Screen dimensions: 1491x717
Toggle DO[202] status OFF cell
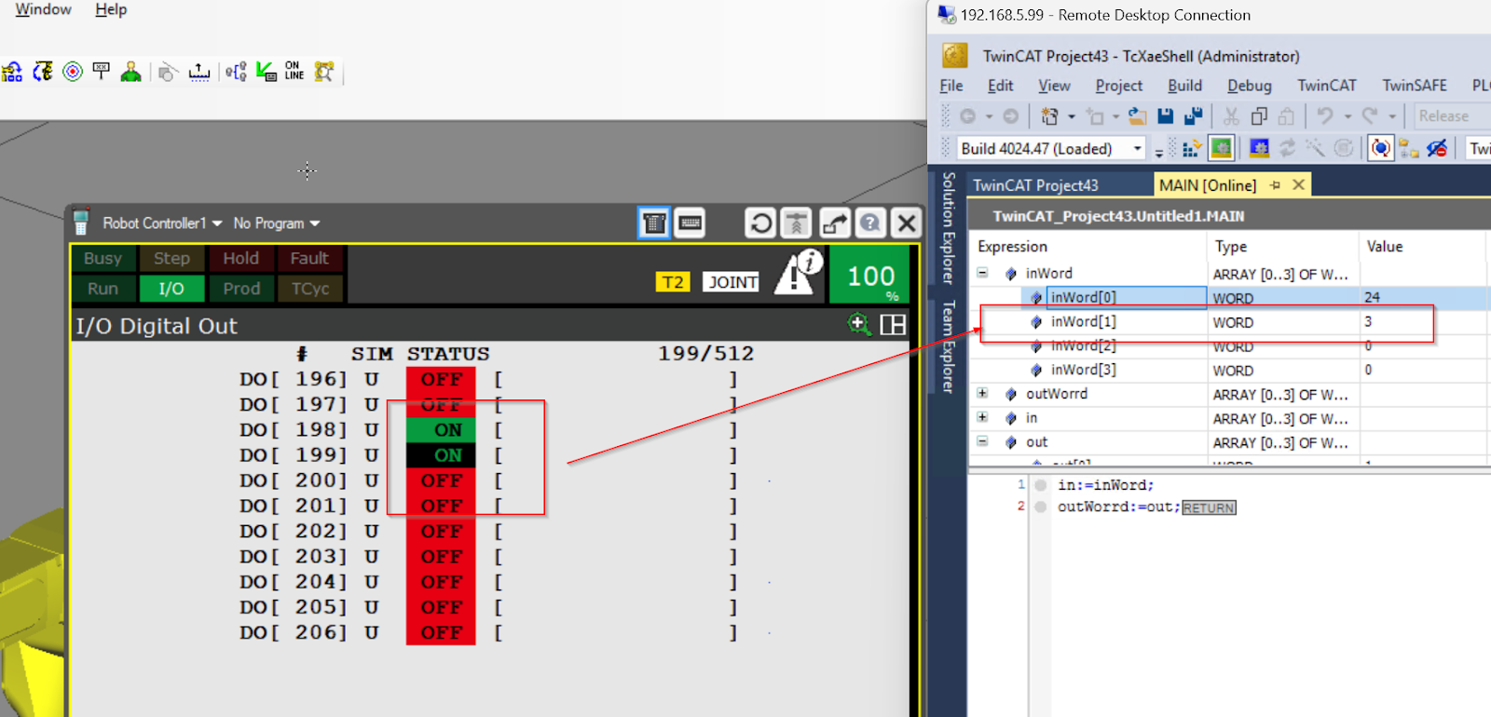click(x=441, y=531)
